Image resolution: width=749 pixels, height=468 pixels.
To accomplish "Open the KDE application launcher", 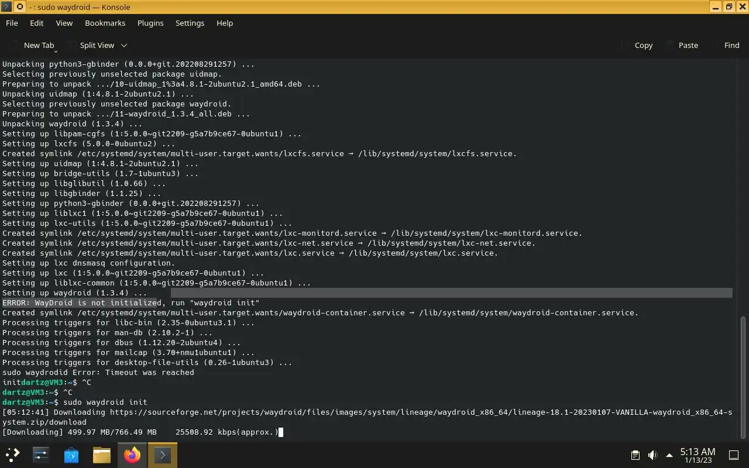I will tap(13, 455).
